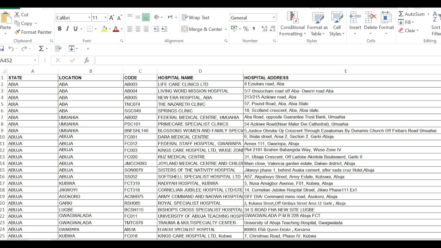Select column D header
This screenshot has height=248, width=441.
coord(200,71)
